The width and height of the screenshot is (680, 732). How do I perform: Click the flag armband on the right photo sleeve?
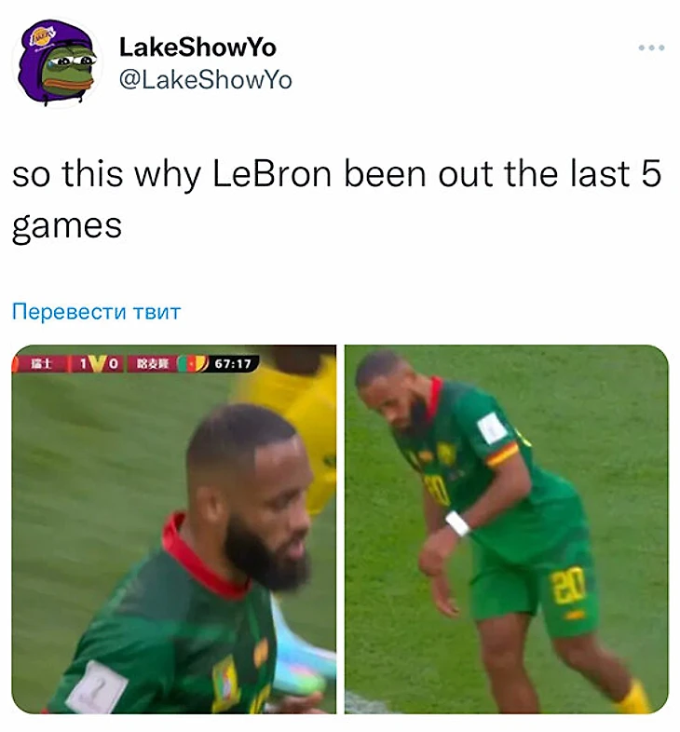click(x=502, y=454)
